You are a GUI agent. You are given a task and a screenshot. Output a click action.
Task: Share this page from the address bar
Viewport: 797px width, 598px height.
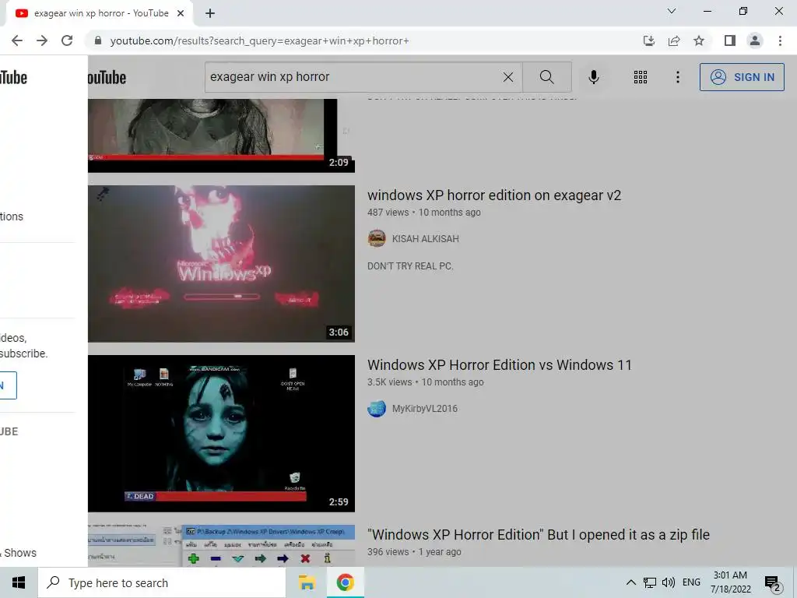[674, 40]
